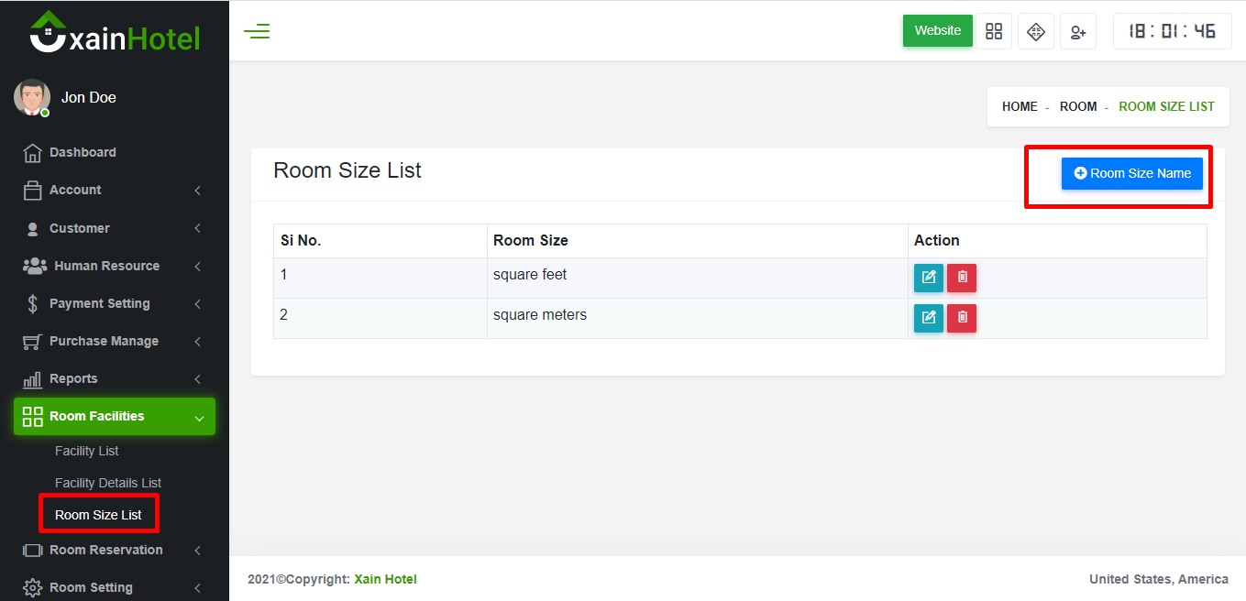Delete the square feet room size
Viewport: 1246px width, 601px height.
[962, 278]
